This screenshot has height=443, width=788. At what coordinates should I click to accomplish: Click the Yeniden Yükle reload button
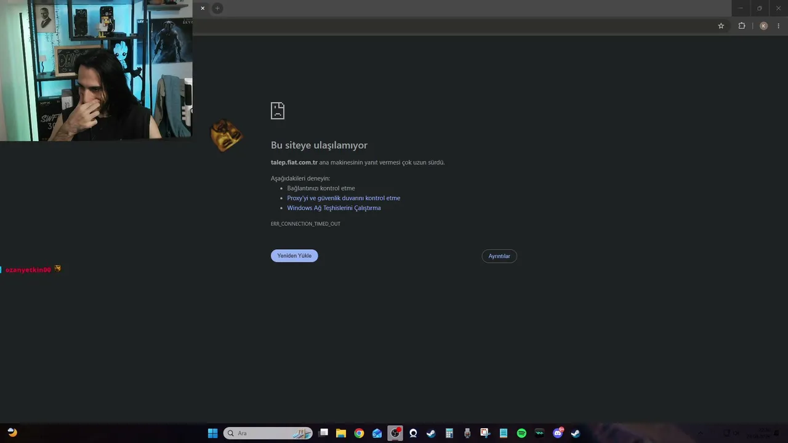[x=294, y=256]
